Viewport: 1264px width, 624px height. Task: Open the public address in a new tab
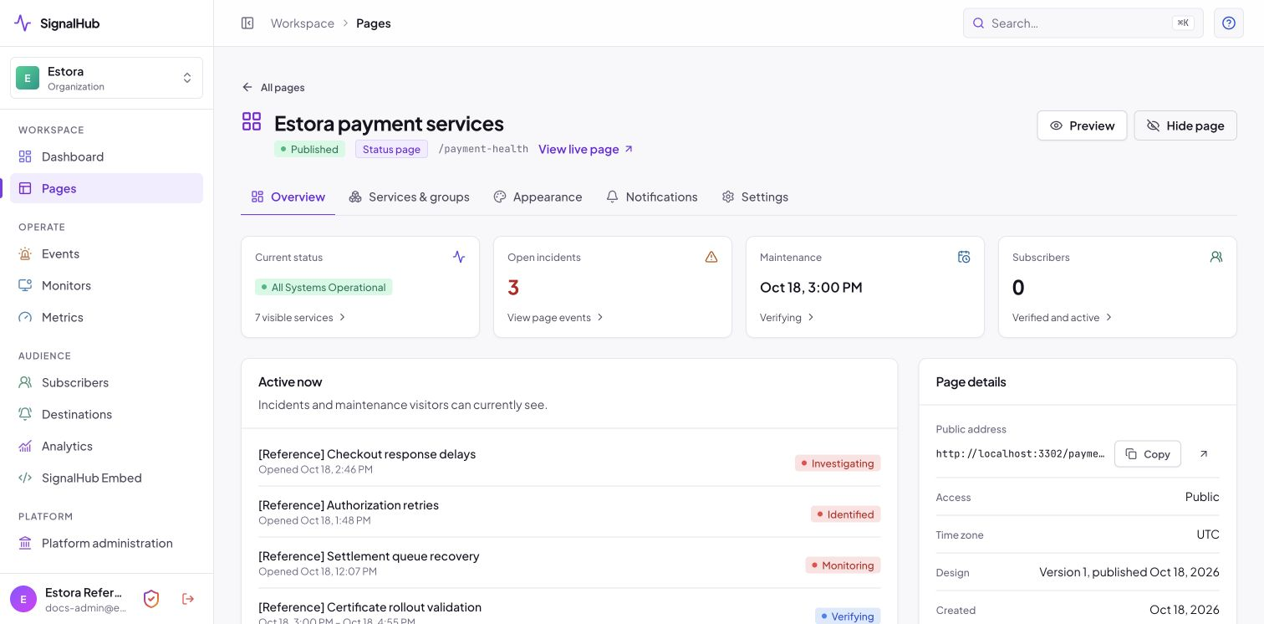(x=1204, y=454)
